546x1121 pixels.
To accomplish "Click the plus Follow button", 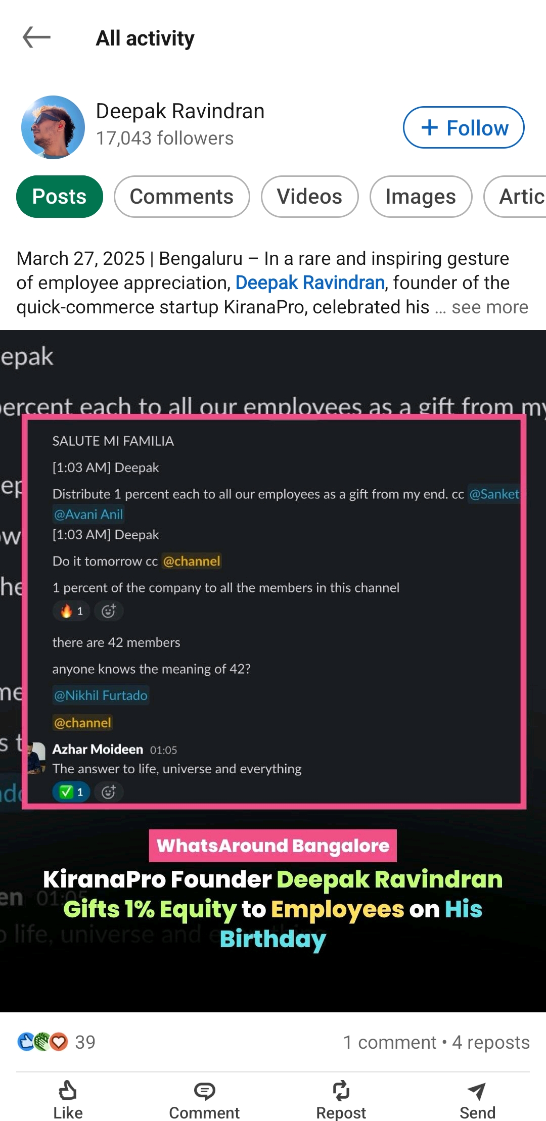I will click(464, 127).
